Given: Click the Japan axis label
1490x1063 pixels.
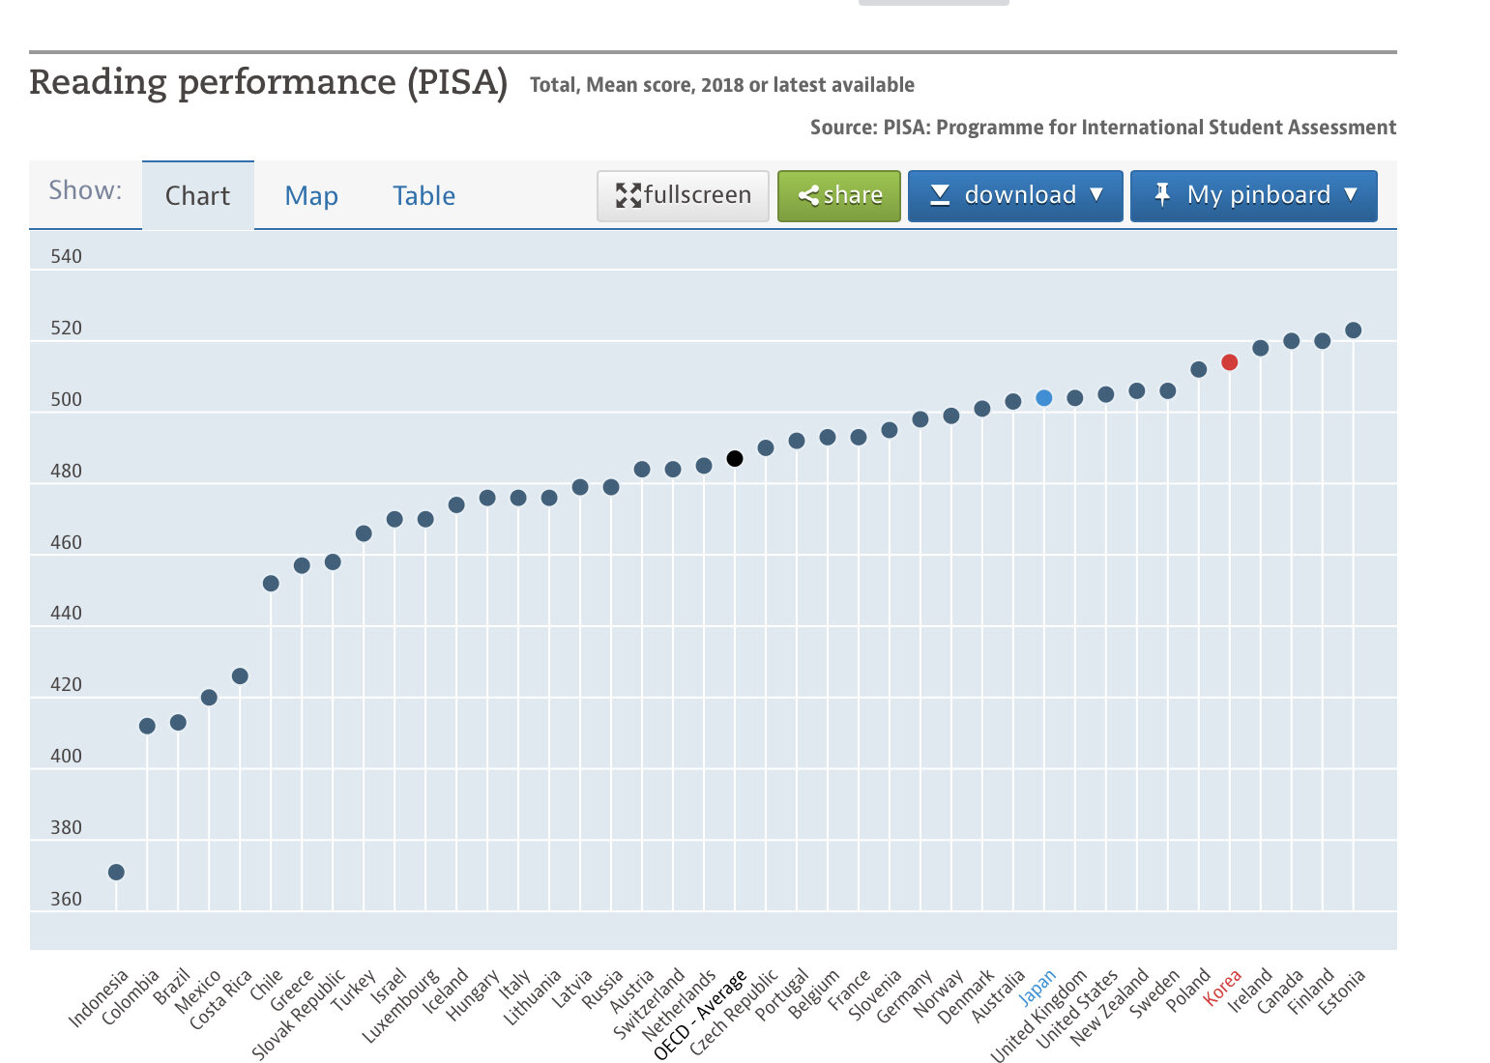Looking at the screenshot, I should tap(1037, 988).
